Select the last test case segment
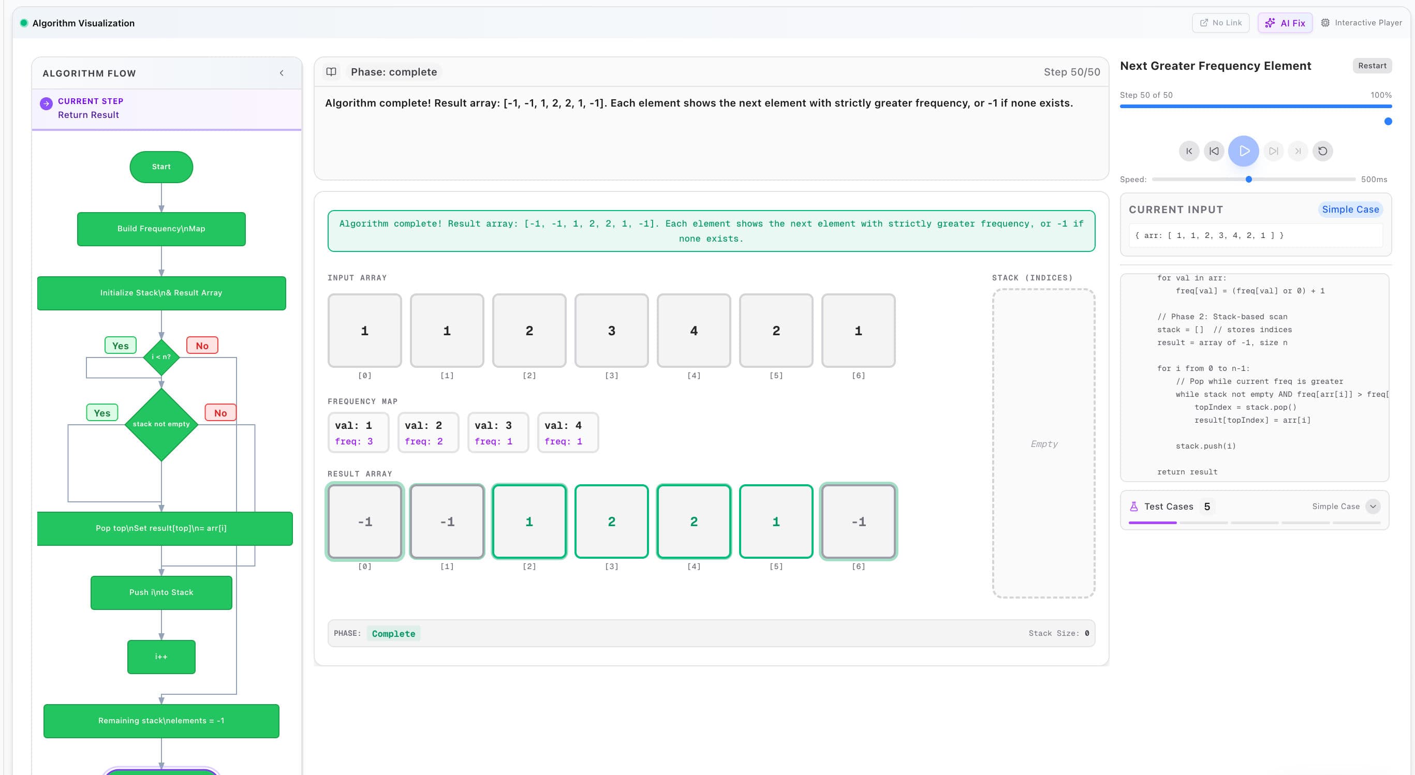Screen dimensions: 1415x775 pyautogui.click(x=1356, y=523)
